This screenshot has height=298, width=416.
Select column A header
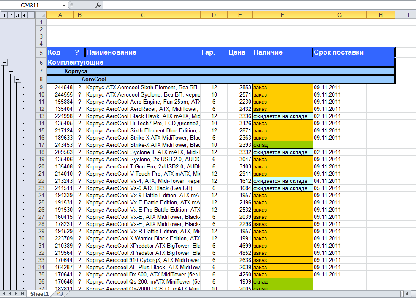click(x=60, y=15)
